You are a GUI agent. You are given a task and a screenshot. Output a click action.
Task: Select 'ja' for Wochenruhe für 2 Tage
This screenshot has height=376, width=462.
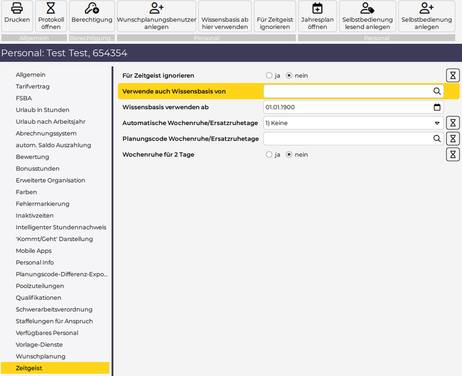click(269, 154)
